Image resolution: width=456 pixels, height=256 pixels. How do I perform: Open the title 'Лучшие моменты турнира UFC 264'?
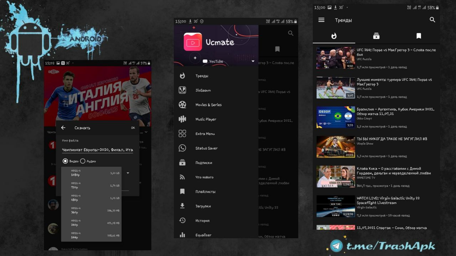[394, 82]
